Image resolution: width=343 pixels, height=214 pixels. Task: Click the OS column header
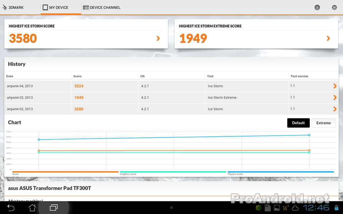pyautogui.click(x=142, y=76)
